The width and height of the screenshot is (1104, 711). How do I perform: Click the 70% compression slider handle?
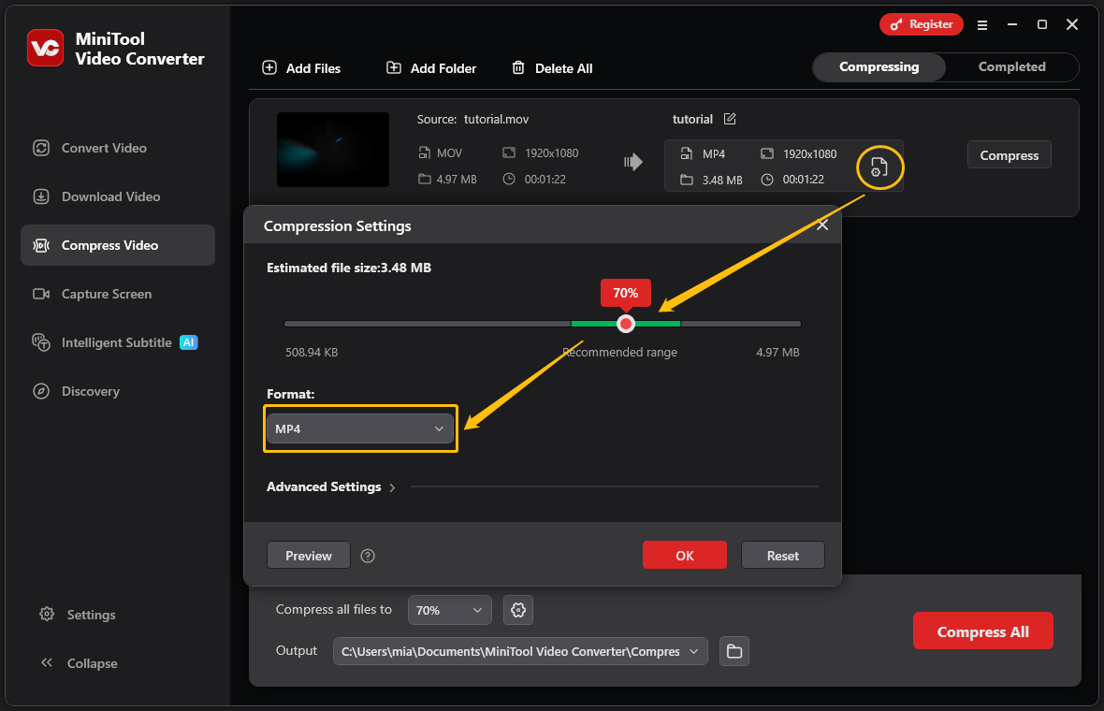pos(625,324)
